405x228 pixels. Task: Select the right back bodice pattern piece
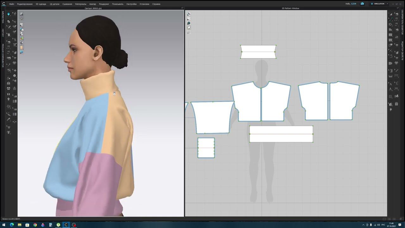pos(344,101)
